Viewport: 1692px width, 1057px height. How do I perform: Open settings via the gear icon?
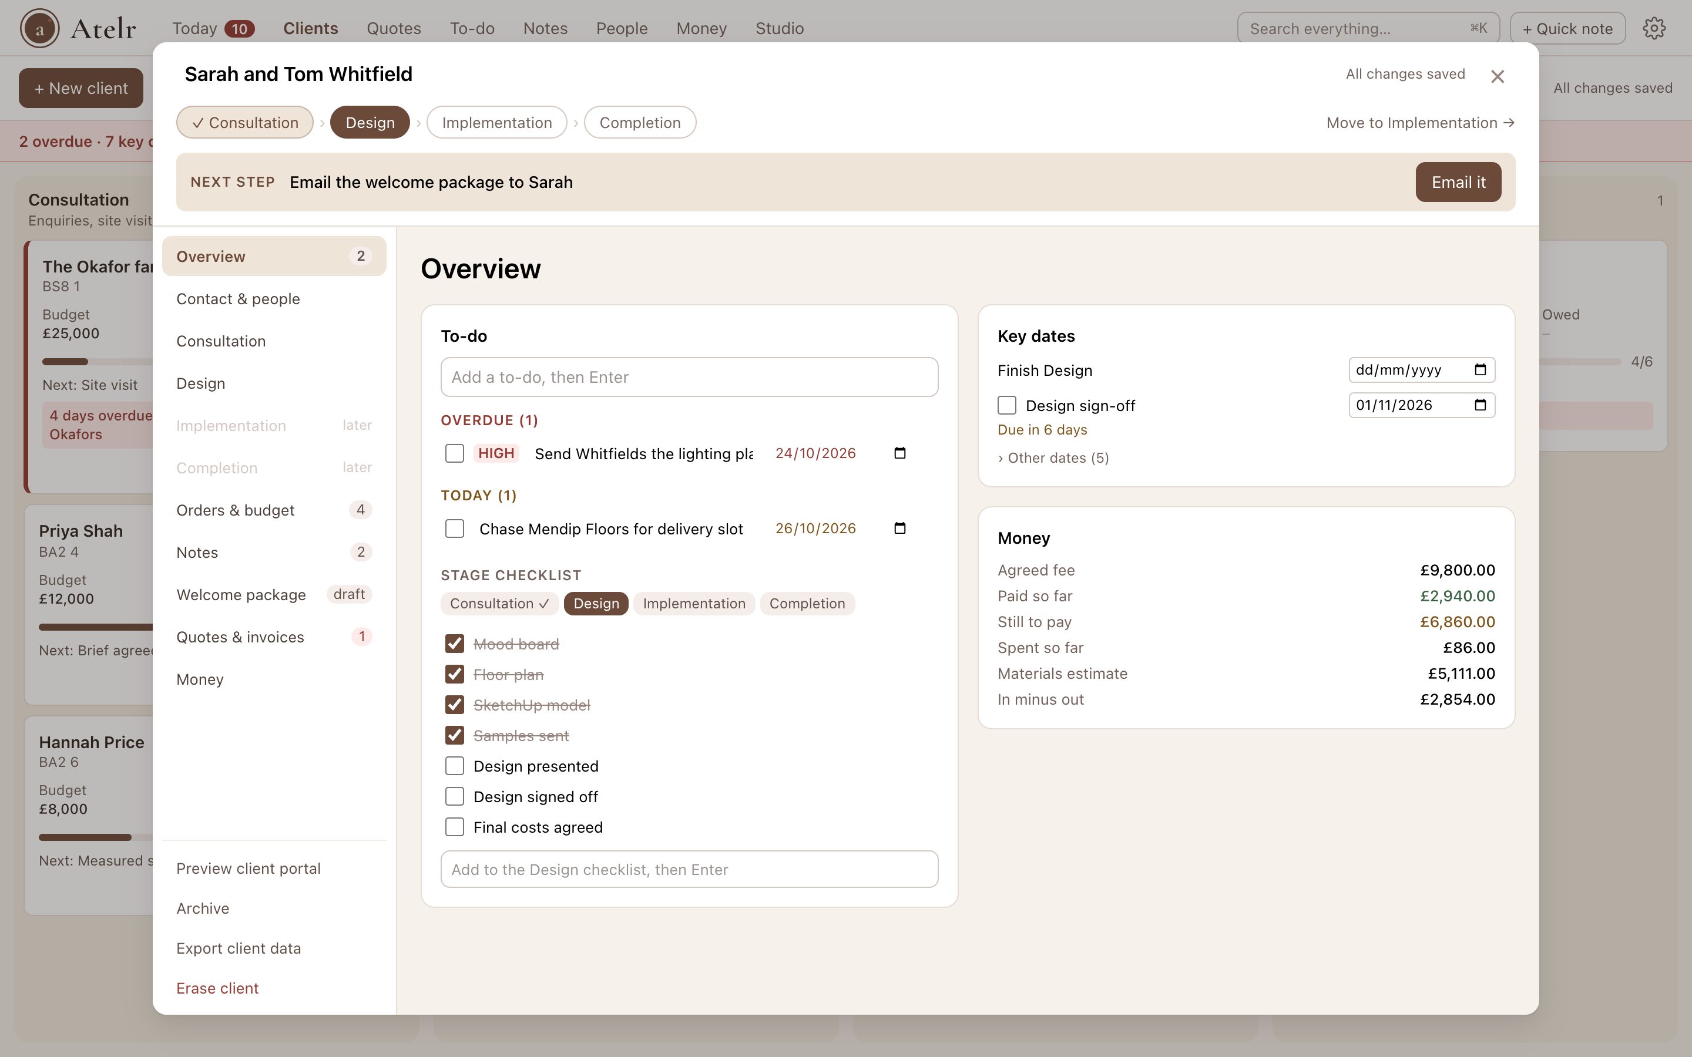coord(1654,29)
